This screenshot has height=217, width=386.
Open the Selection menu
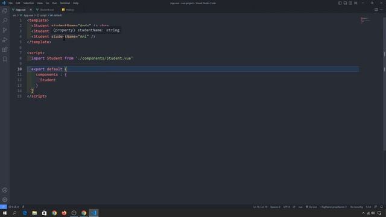28,3
